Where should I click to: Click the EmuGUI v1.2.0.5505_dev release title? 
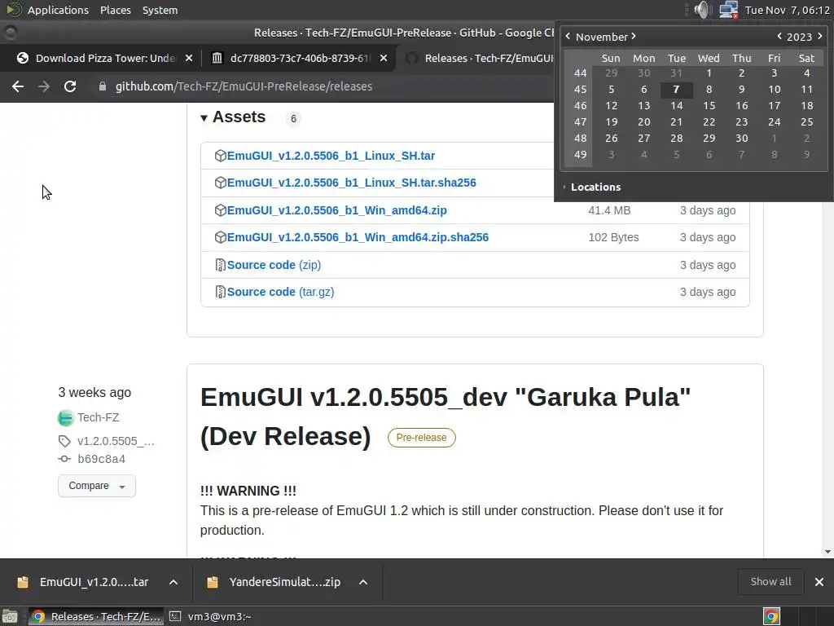[x=446, y=417]
